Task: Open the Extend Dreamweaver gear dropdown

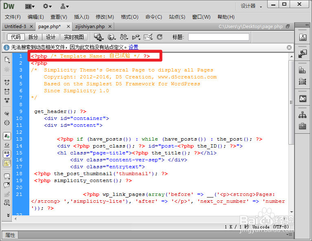Action: [x=47, y=7]
